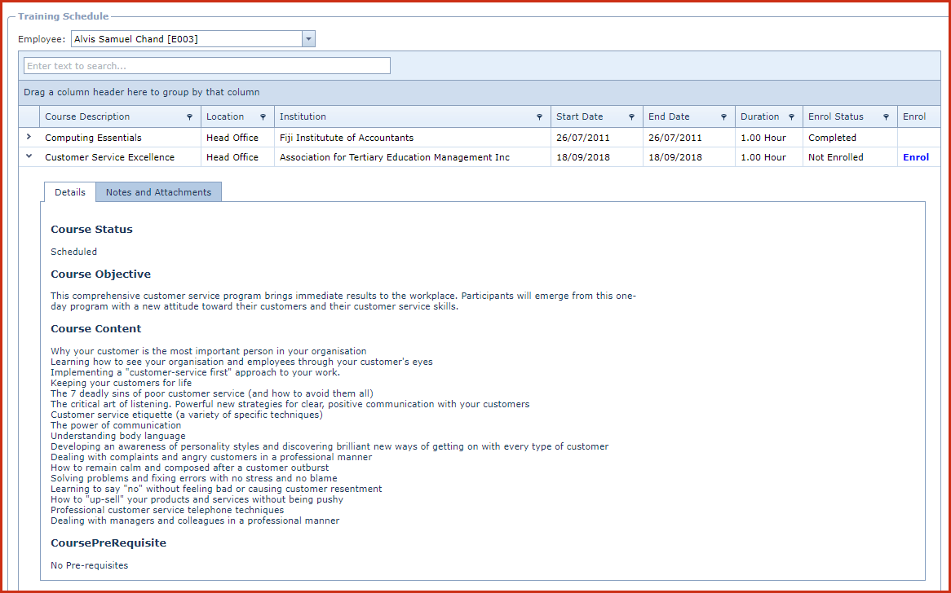Open the Enrol Status filter icon
951x593 pixels.
[886, 117]
